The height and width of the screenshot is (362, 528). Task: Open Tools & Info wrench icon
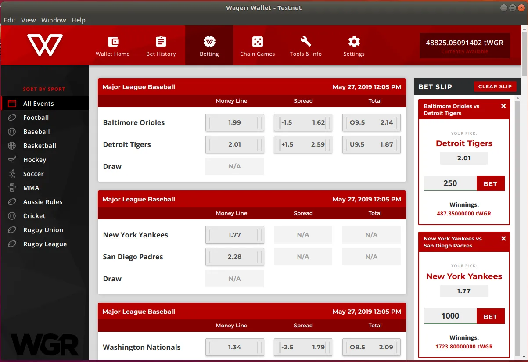(306, 42)
